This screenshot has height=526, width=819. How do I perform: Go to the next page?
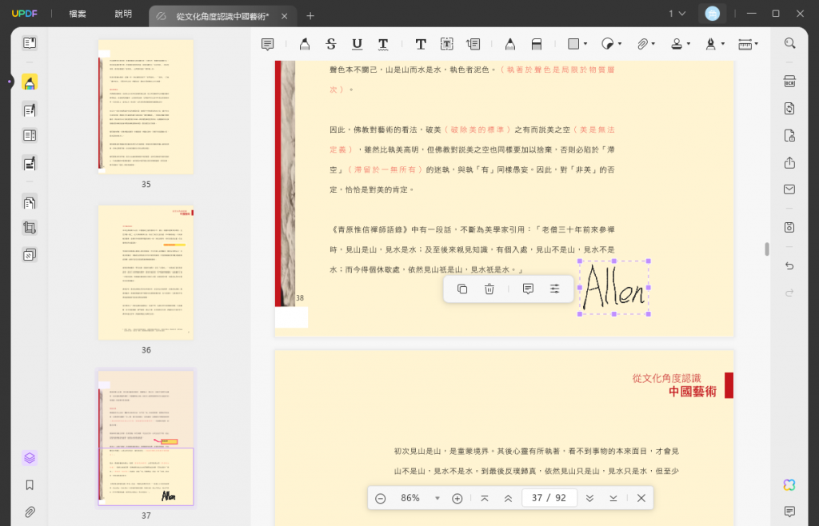pyautogui.click(x=589, y=498)
